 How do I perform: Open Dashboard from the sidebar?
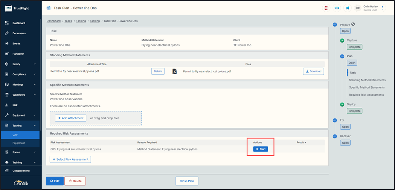19,23
